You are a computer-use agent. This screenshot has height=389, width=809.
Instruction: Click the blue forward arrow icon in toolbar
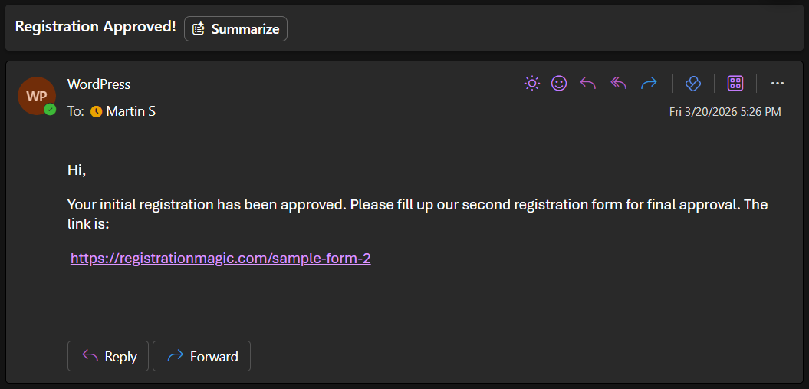[x=649, y=84]
